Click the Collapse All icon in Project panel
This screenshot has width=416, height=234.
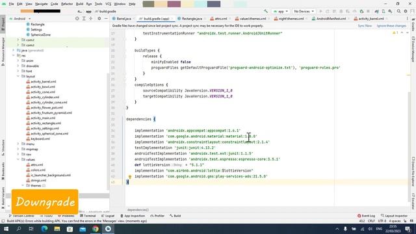tap(91, 19)
